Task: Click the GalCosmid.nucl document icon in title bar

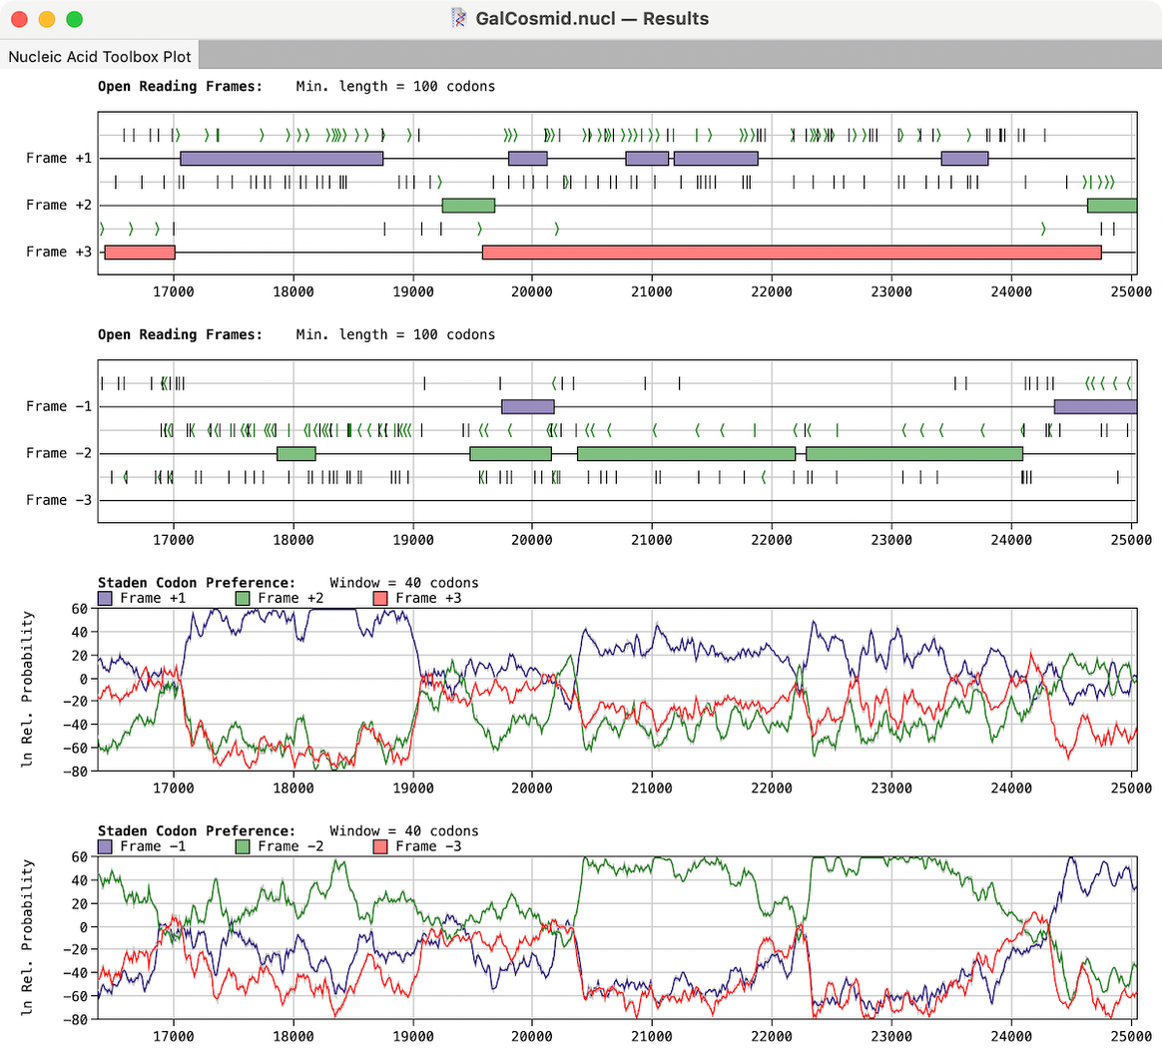Action: [458, 18]
